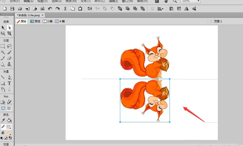The height and width of the screenshot is (146, 243).
Task: Select the Crop tool
Action: tap(9, 33)
